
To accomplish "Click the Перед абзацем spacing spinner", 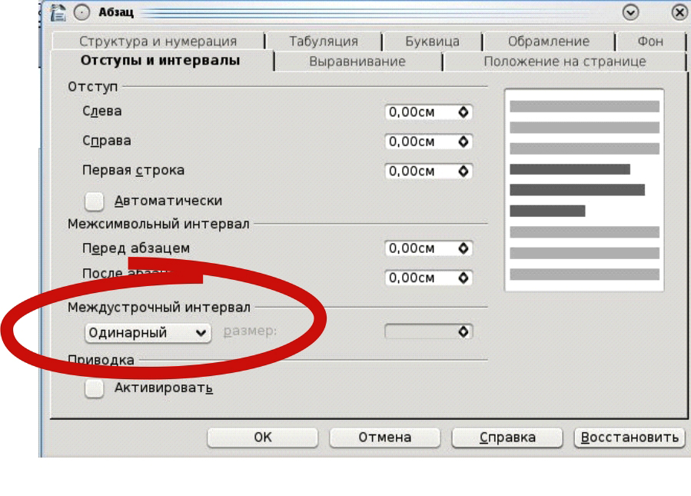I will pos(463,248).
